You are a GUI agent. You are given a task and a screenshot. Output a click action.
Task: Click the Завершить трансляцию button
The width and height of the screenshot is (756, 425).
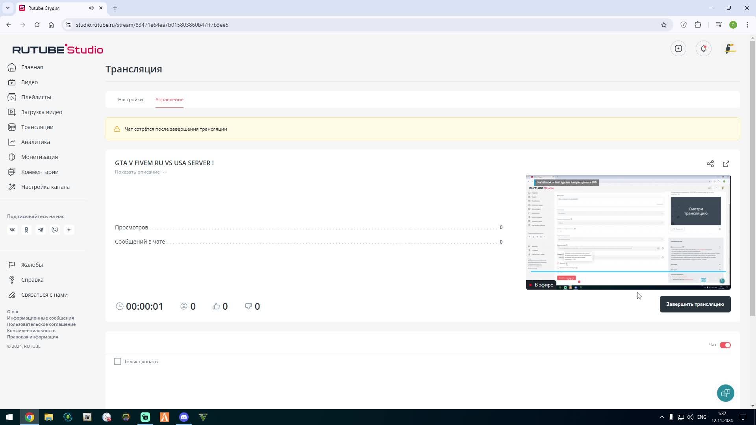(695, 304)
